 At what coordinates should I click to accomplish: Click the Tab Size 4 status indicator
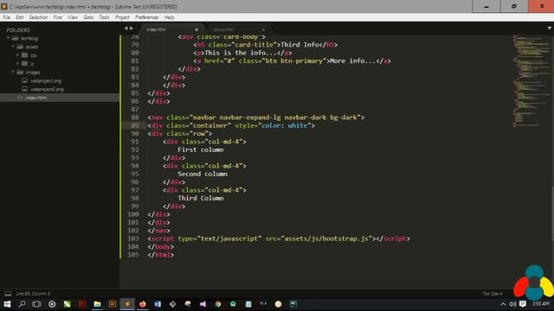pos(493,294)
